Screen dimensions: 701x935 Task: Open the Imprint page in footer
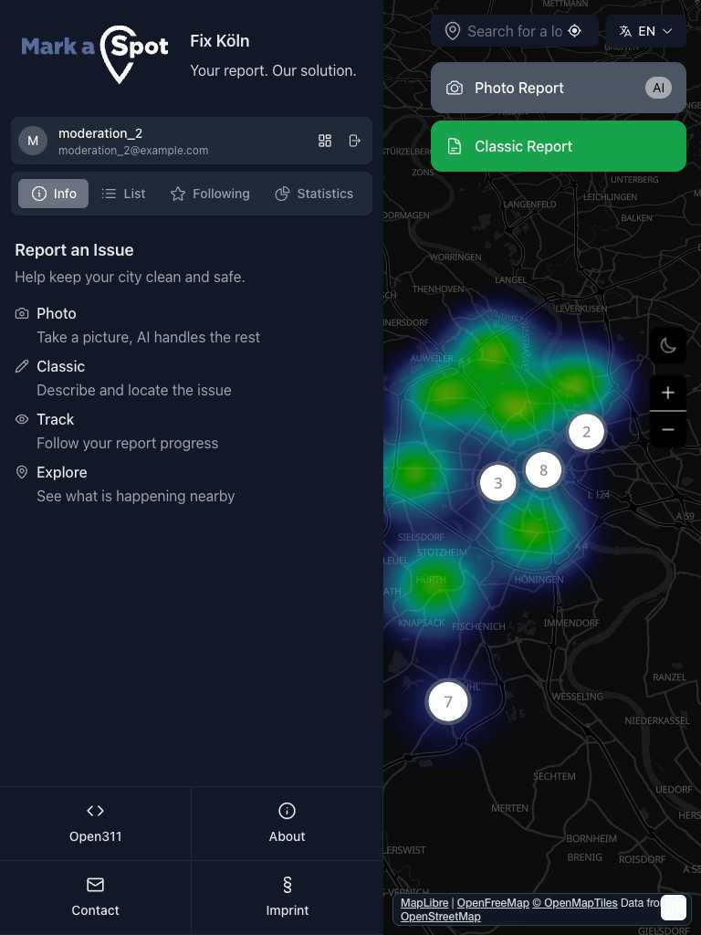[287, 897]
